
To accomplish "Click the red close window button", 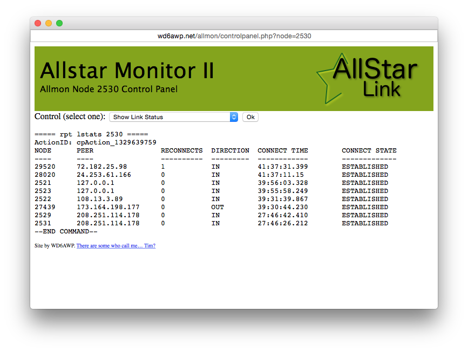I will click(38, 23).
